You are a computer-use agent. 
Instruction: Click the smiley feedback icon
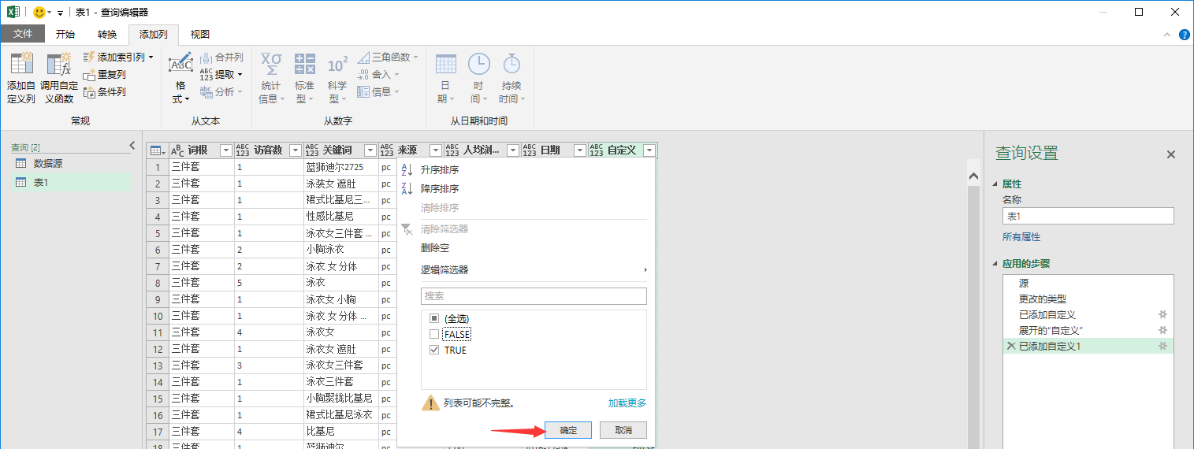[x=38, y=12]
